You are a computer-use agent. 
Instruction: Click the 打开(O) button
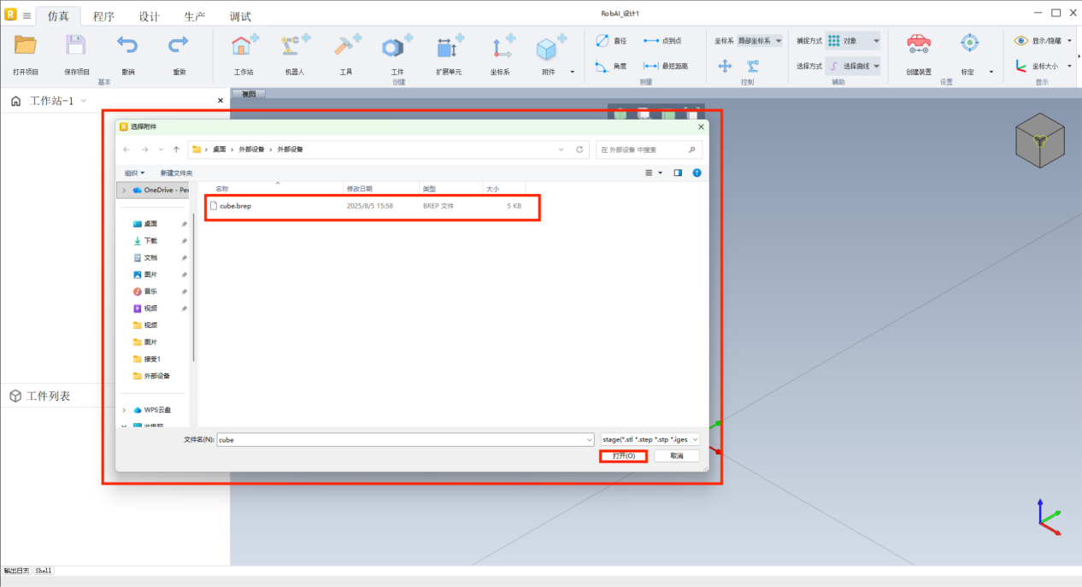click(623, 456)
